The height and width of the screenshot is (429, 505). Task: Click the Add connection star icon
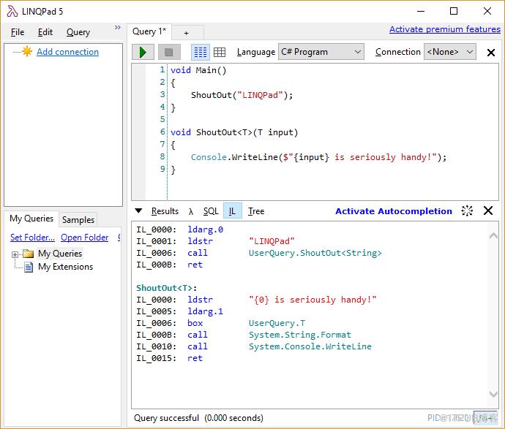click(27, 51)
